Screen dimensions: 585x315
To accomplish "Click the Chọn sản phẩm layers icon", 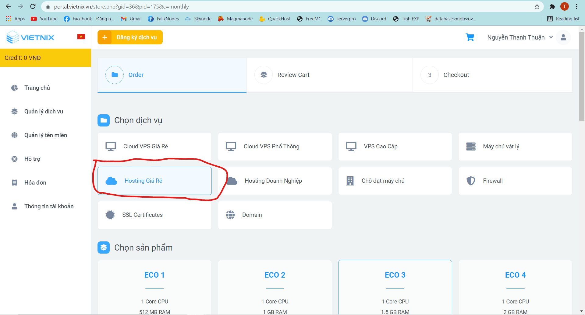I will [104, 247].
